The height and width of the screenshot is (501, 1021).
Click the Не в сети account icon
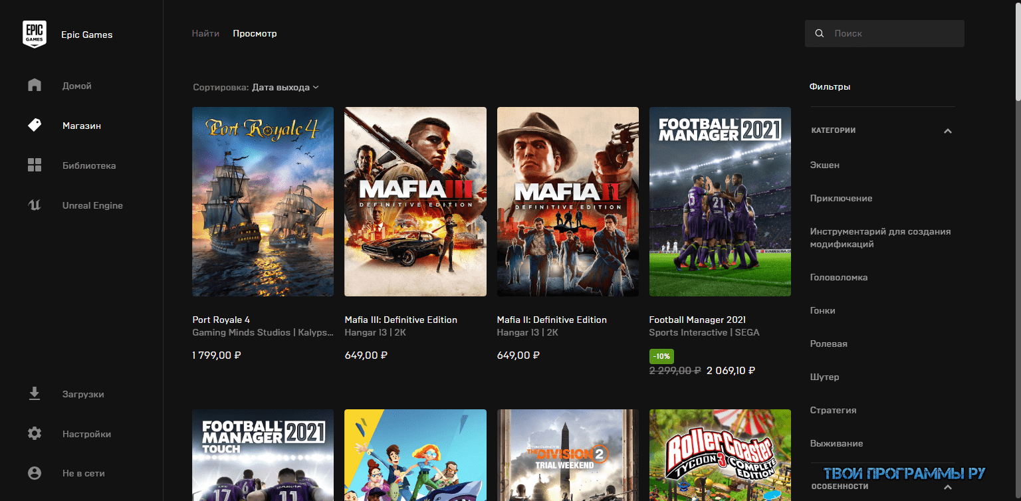pos(34,472)
